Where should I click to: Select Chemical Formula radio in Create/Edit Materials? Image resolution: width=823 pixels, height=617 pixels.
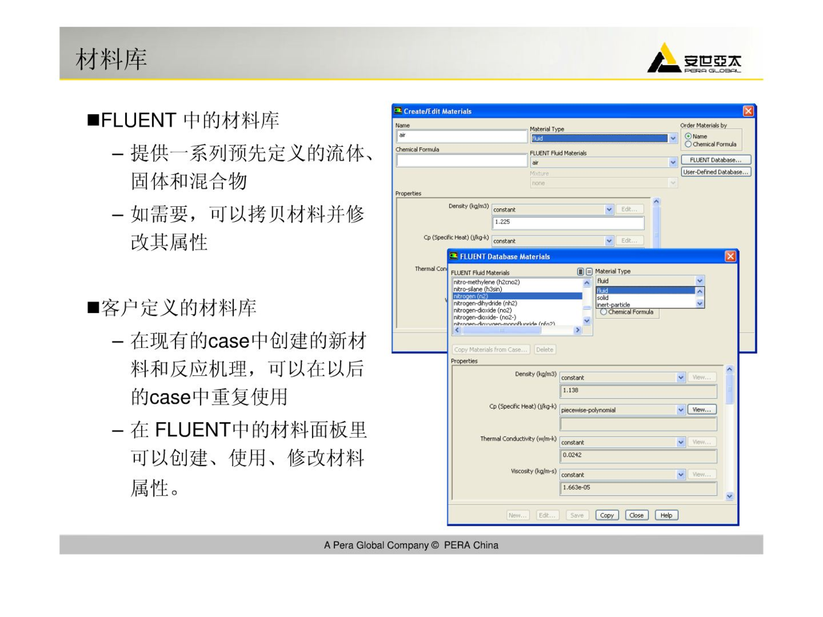coord(688,144)
